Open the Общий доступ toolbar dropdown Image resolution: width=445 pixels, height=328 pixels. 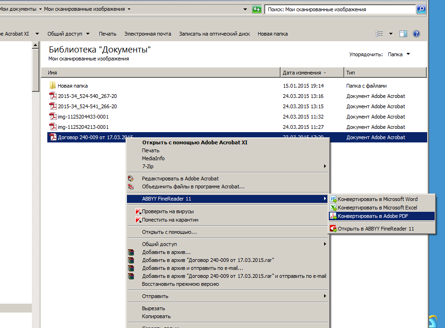88,34
